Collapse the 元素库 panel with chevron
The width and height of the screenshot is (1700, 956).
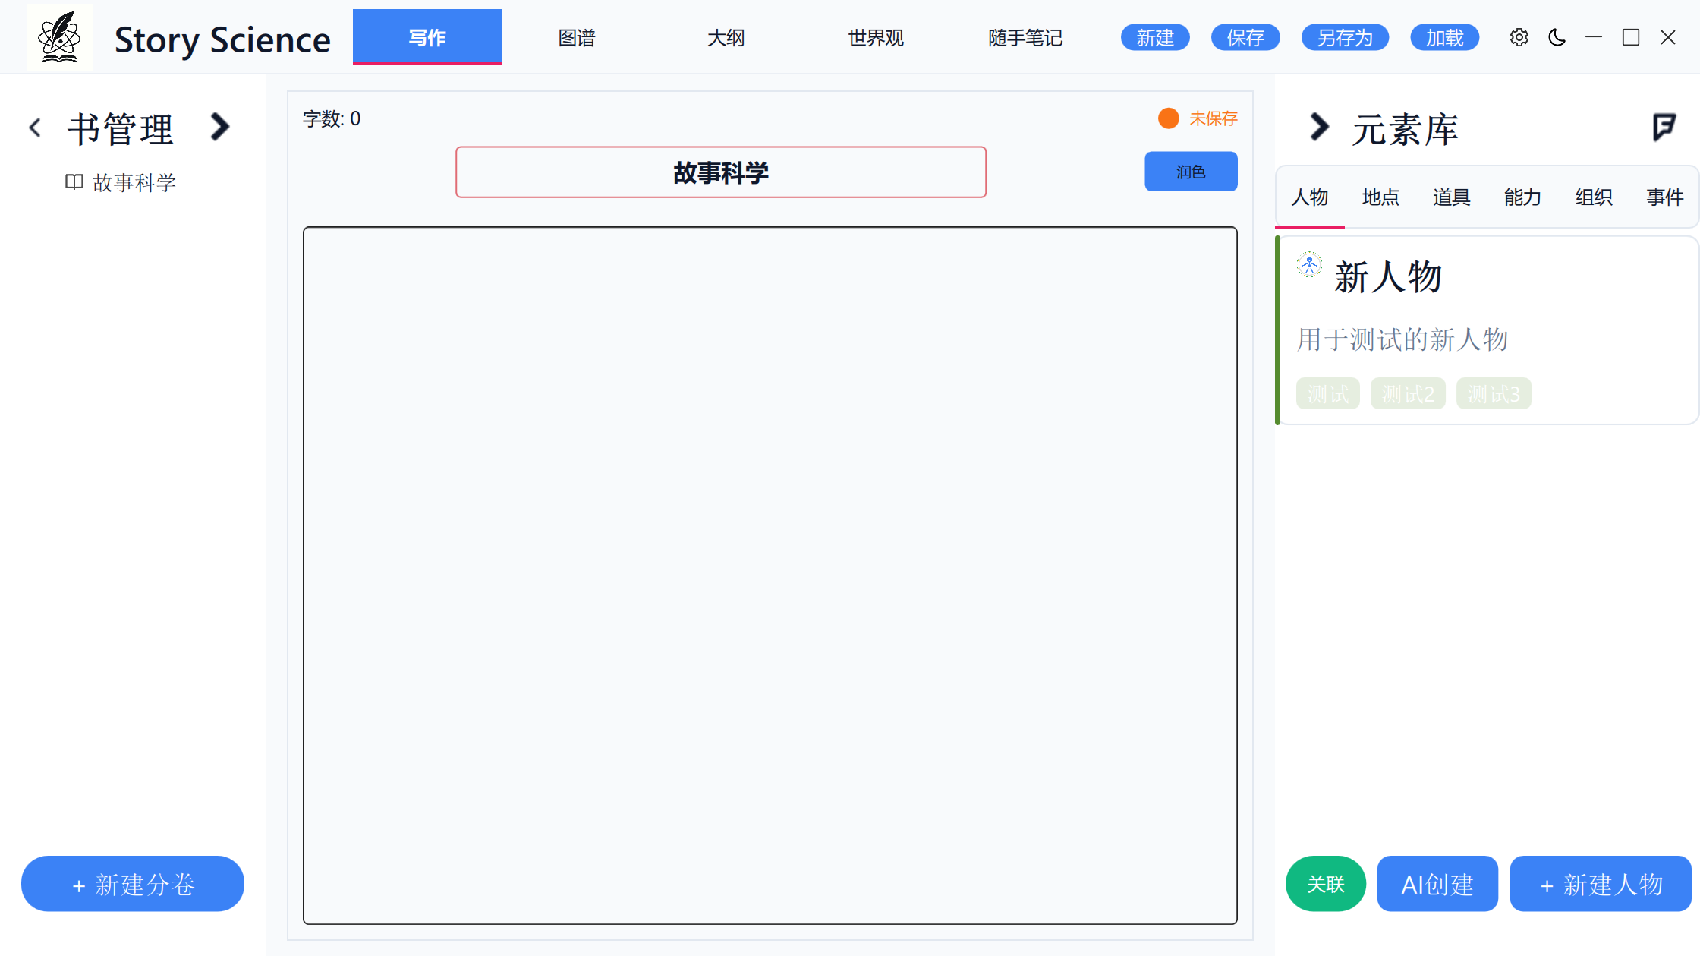pyautogui.click(x=1319, y=127)
